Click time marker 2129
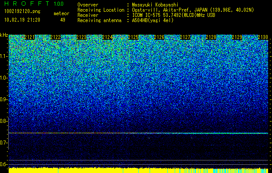272x173 pixels. point(237,37)
